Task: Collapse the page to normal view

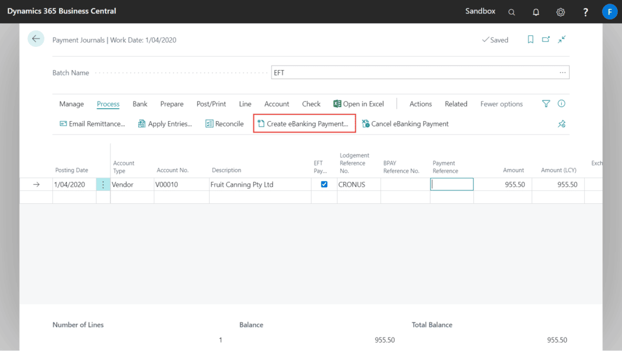Action: 561,39
